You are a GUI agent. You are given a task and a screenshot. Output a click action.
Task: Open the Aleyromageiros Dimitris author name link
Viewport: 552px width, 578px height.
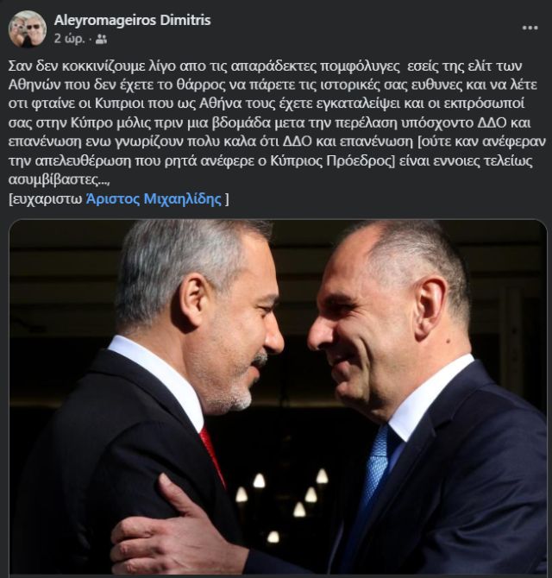point(132,21)
